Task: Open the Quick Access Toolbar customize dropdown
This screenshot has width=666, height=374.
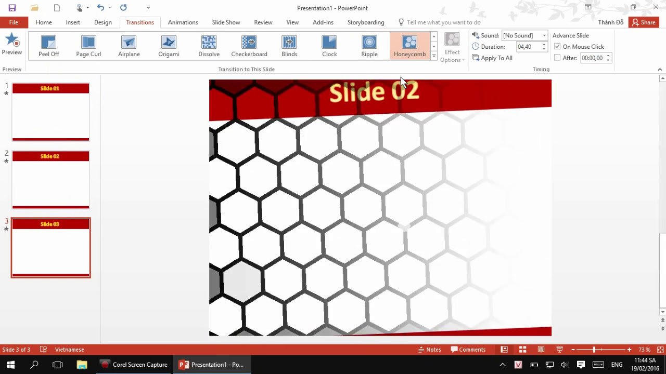Action: point(148,8)
